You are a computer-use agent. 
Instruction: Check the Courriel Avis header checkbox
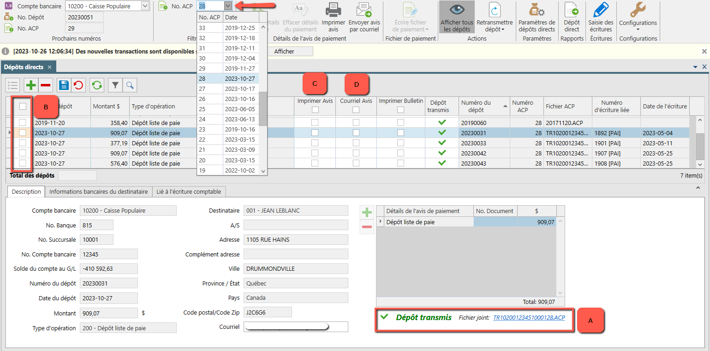click(x=356, y=110)
